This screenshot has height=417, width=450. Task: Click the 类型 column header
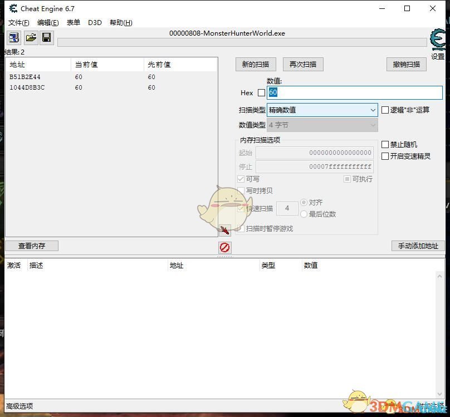click(280, 265)
